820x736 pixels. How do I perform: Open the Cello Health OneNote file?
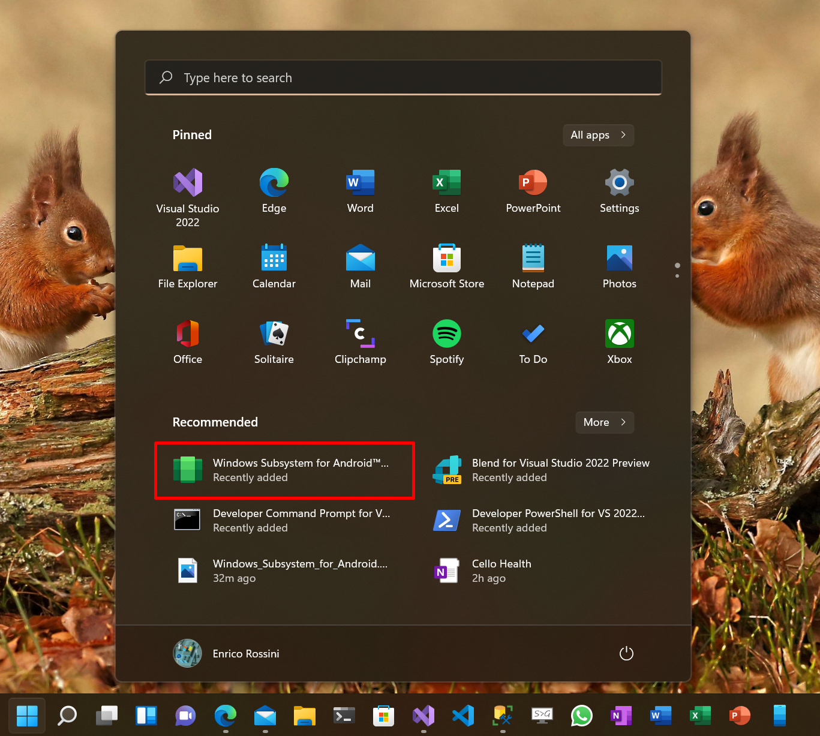pyautogui.click(x=501, y=570)
